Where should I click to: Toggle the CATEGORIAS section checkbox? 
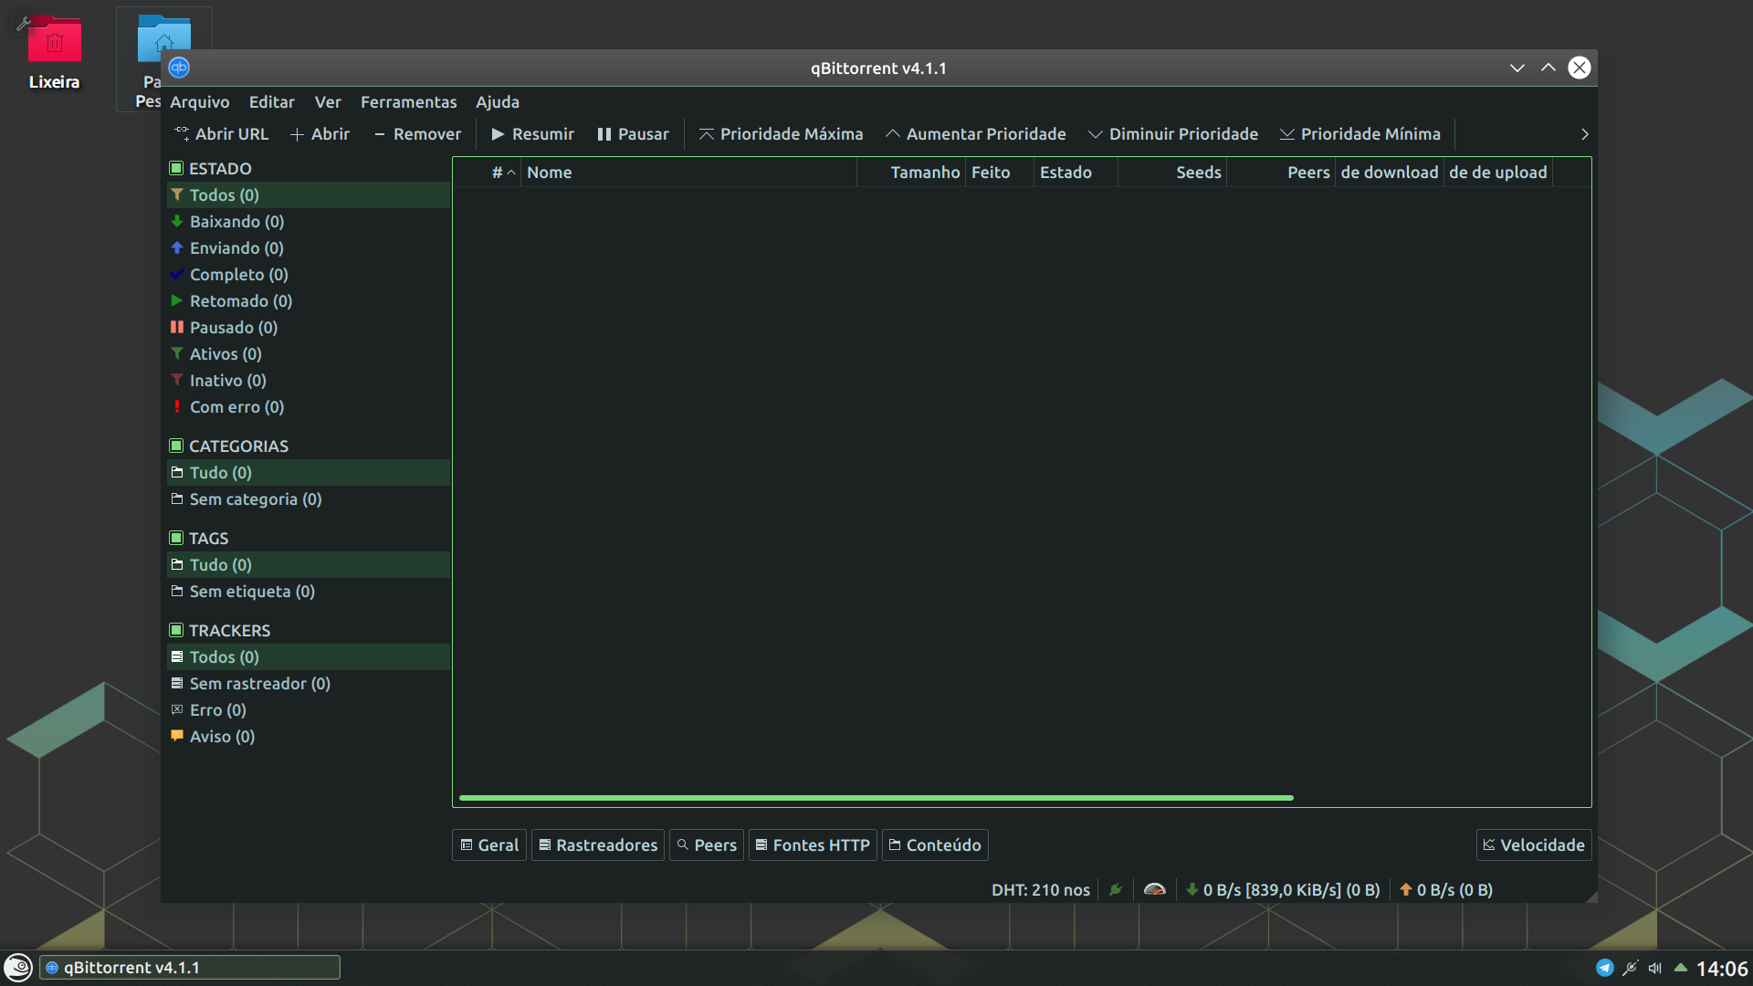(176, 446)
